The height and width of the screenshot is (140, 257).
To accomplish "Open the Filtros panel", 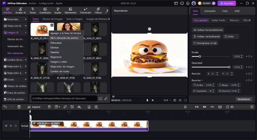I will point(98,11).
